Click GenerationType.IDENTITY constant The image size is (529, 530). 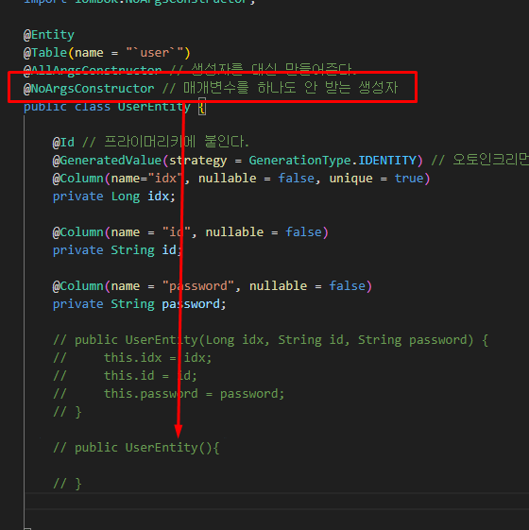coord(333,161)
